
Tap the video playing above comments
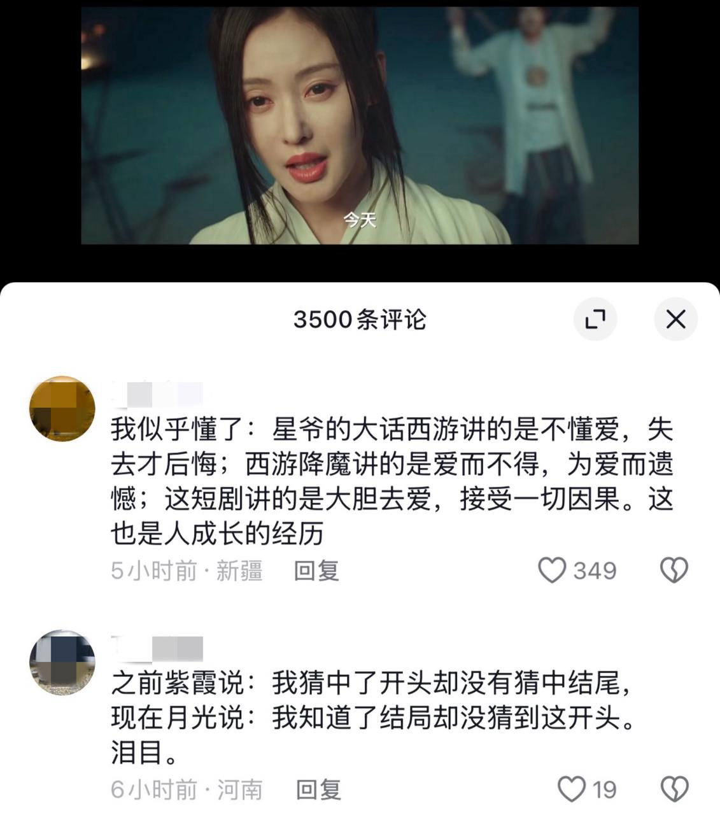point(360,125)
